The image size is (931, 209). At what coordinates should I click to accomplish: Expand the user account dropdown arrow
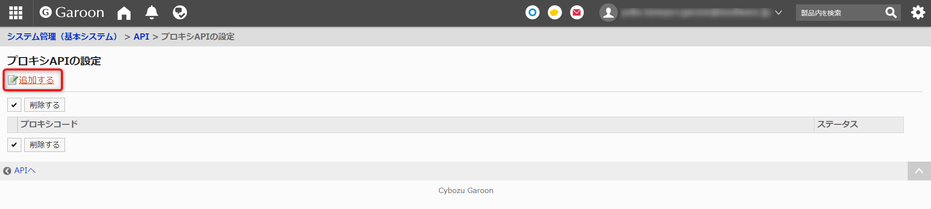[x=779, y=13]
